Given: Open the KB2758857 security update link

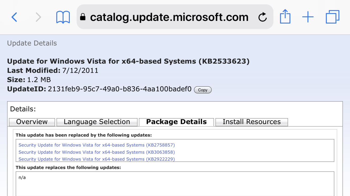Looking at the screenshot, I should [97, 145].
